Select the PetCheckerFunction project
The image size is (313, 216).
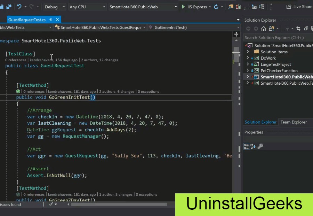click(279, 71)
